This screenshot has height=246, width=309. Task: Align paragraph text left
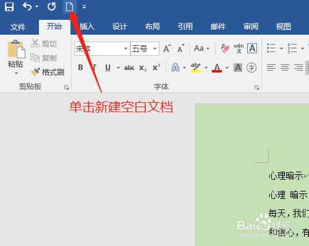point(271,68)
